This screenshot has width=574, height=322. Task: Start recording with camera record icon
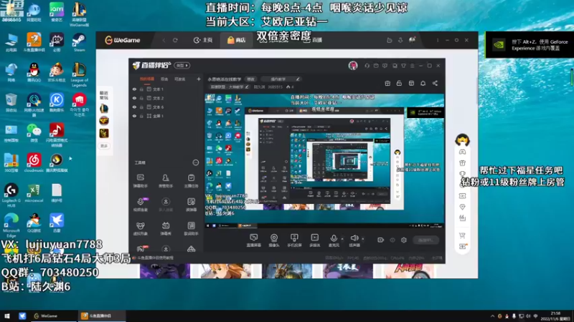tap(381, 240)
